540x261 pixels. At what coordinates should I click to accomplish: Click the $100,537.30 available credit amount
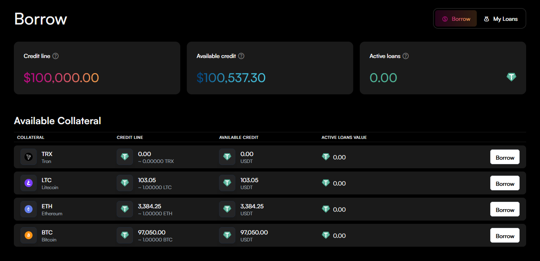(231, 78)
